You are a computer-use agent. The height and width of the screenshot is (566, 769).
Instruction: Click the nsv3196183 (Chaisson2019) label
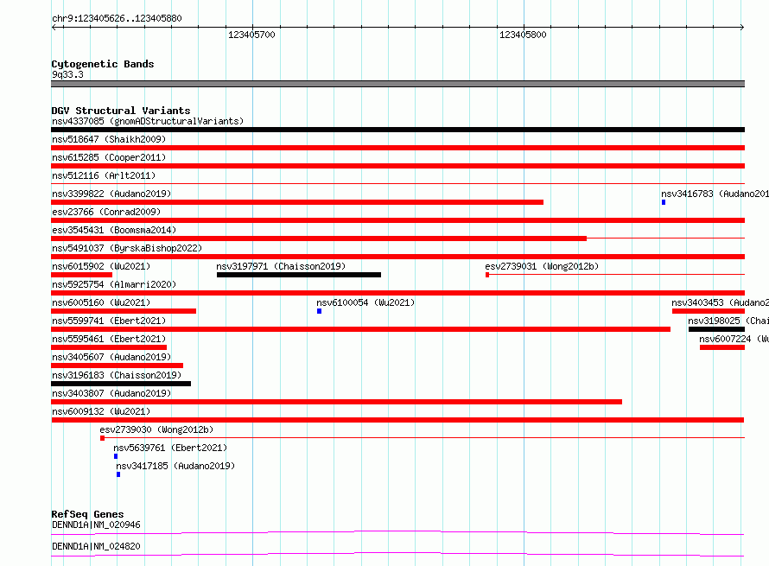(x=117, y=375)
